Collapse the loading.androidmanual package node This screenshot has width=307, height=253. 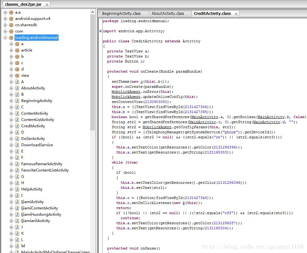pos(5,38)
